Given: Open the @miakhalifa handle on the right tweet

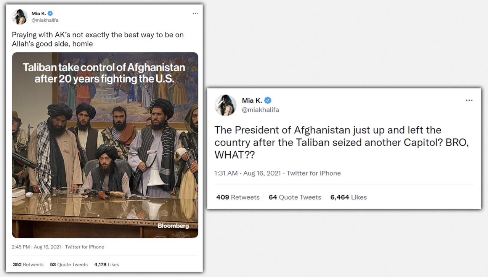Looking at the screenshot, I should tap(260, 110).
